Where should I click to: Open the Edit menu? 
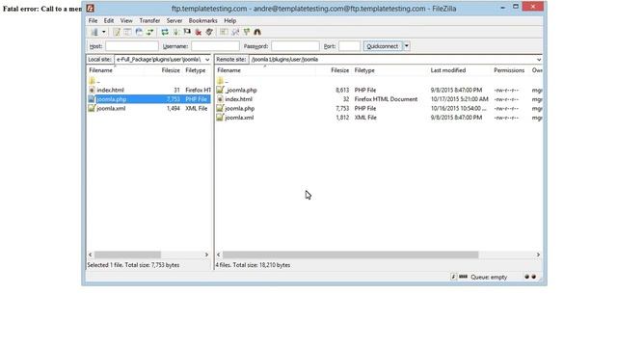[x=109, y=21]
